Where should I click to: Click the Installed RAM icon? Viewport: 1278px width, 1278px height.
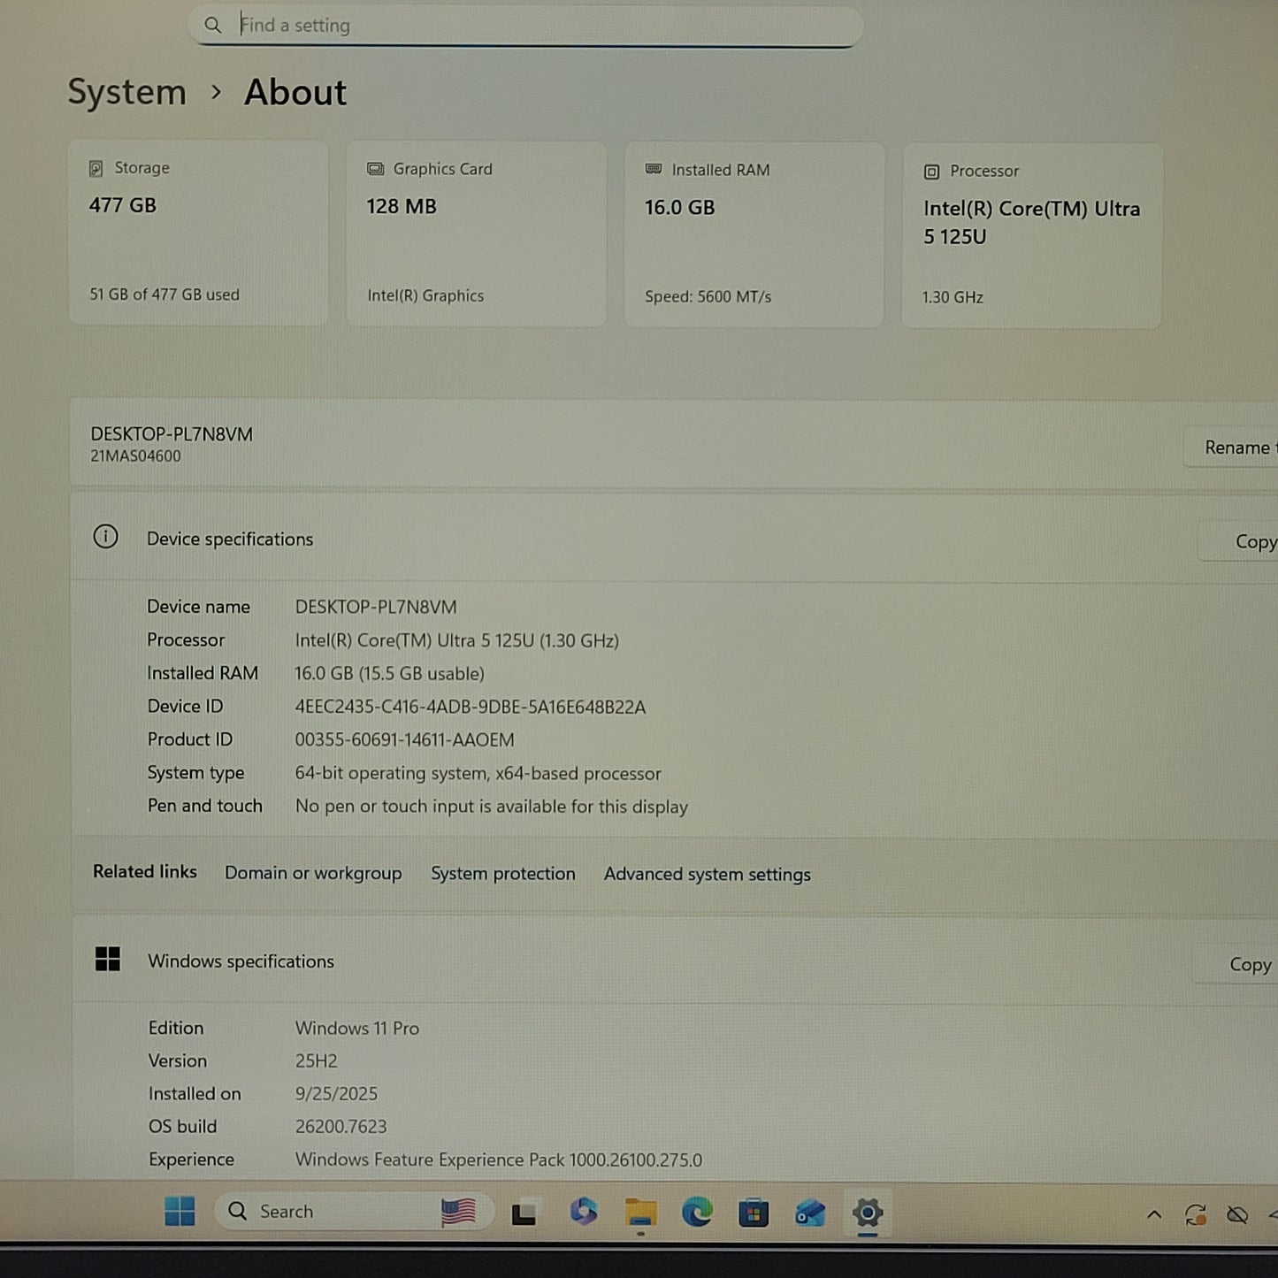coord(654,169)
